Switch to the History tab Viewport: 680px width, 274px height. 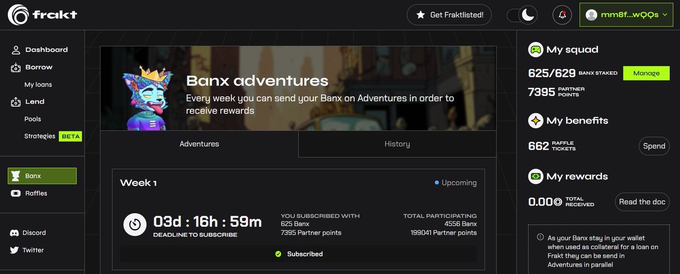[x=397, y=144]
